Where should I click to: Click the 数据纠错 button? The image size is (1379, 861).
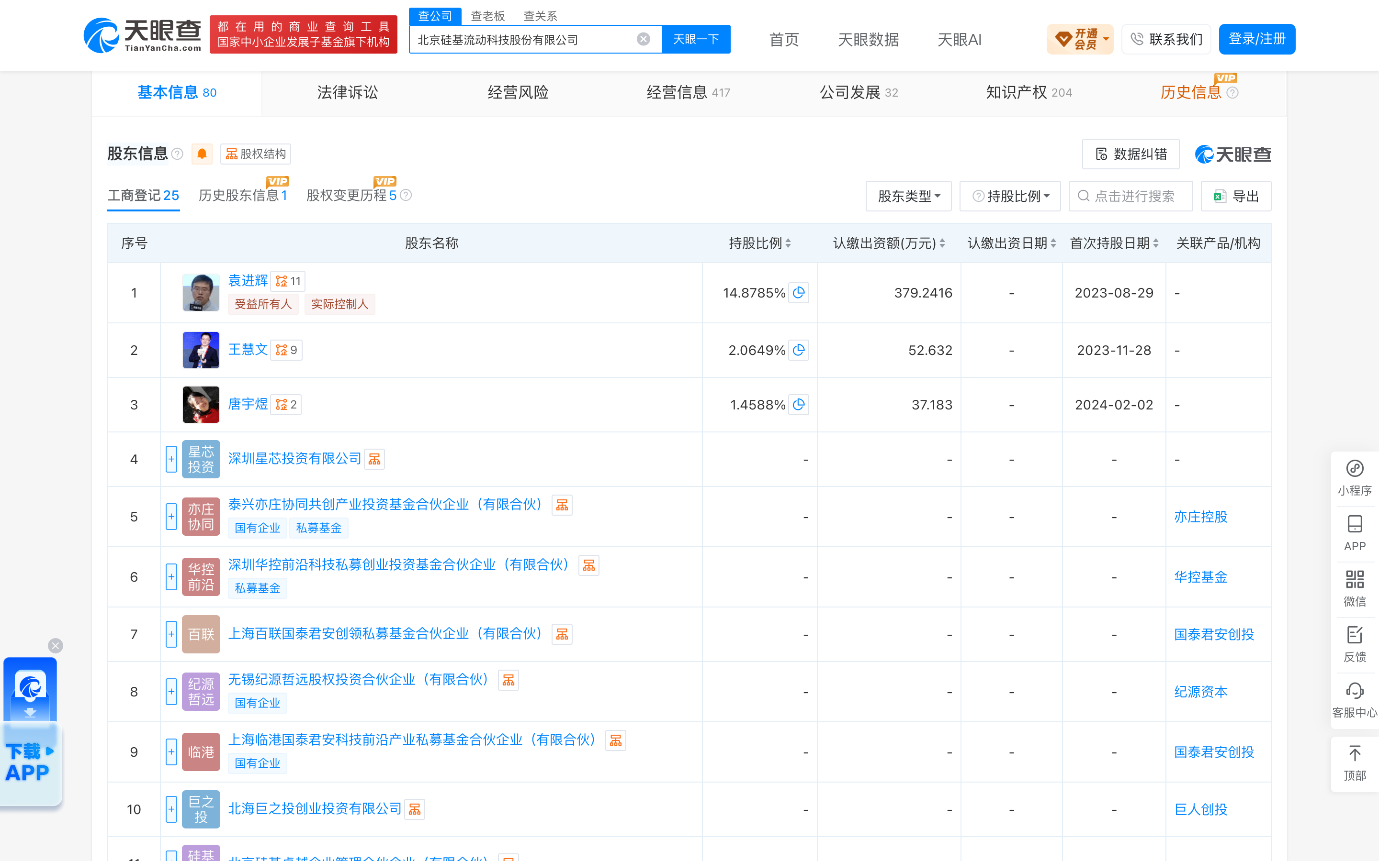coord(1130,154)
